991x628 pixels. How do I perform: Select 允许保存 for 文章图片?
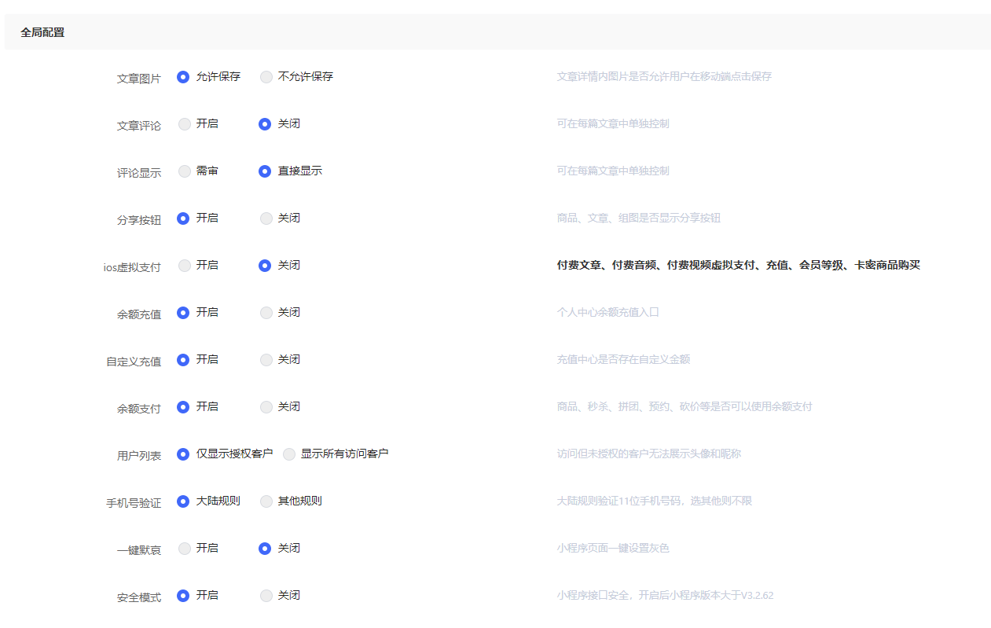[183, 77]
